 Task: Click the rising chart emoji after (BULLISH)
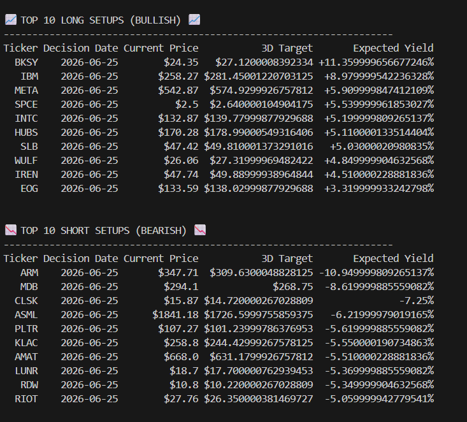(194, 20)
